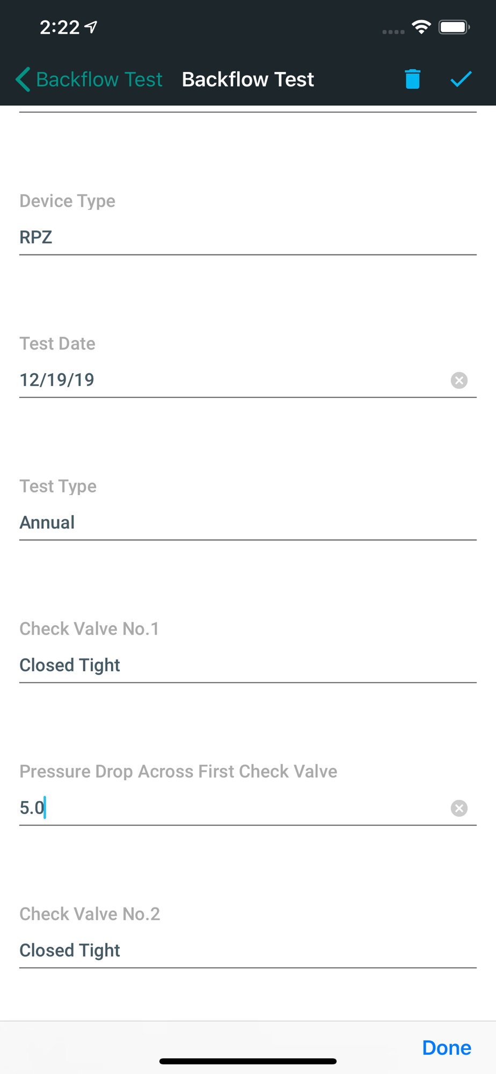Open Check Valve No.1 selector
The image size is (496, 1074).
click(247, 665)
